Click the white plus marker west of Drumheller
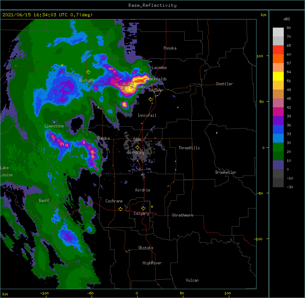 [x=217, y=133]
